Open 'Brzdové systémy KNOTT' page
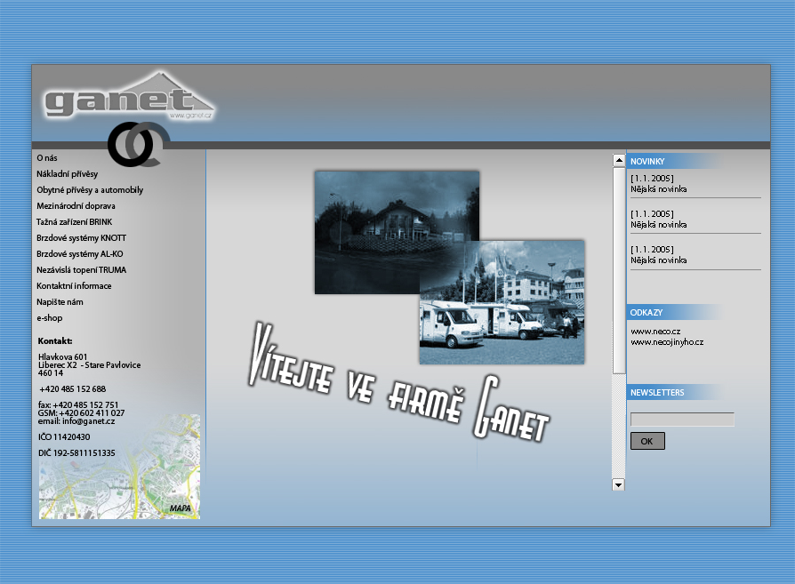Screen dimensions: 795x584 81,237
